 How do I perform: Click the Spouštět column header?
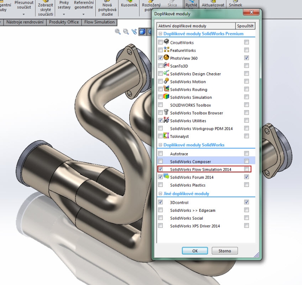pyautogui.click(x=245, y=26)
